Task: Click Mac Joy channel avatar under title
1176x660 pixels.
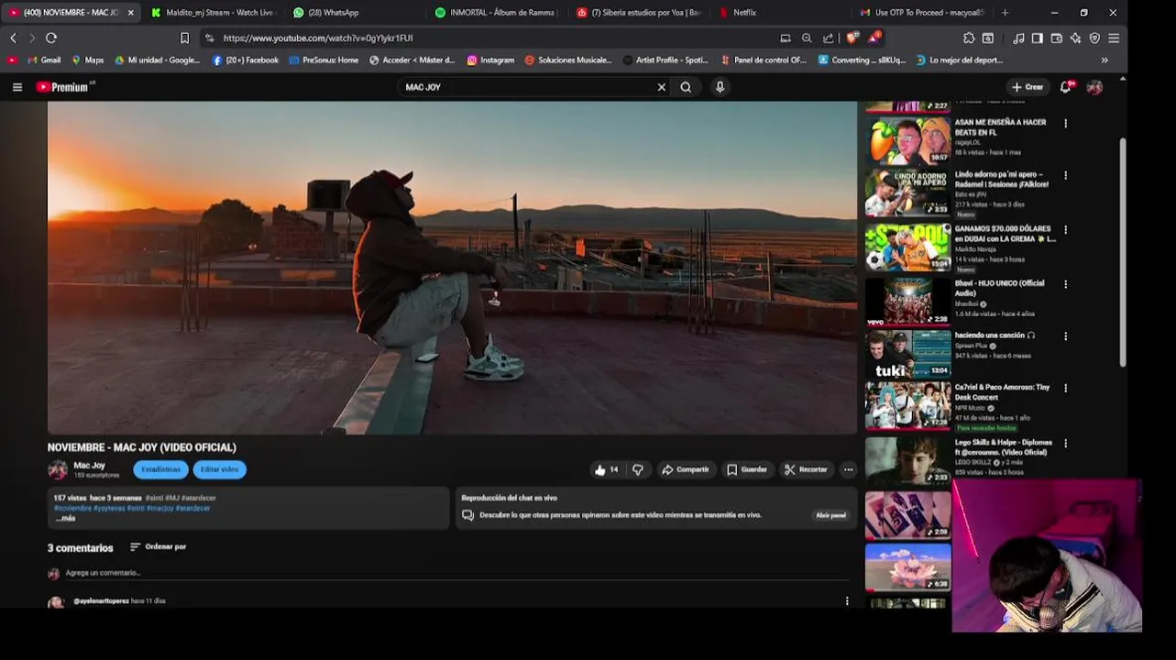Action: coord(58,469)
